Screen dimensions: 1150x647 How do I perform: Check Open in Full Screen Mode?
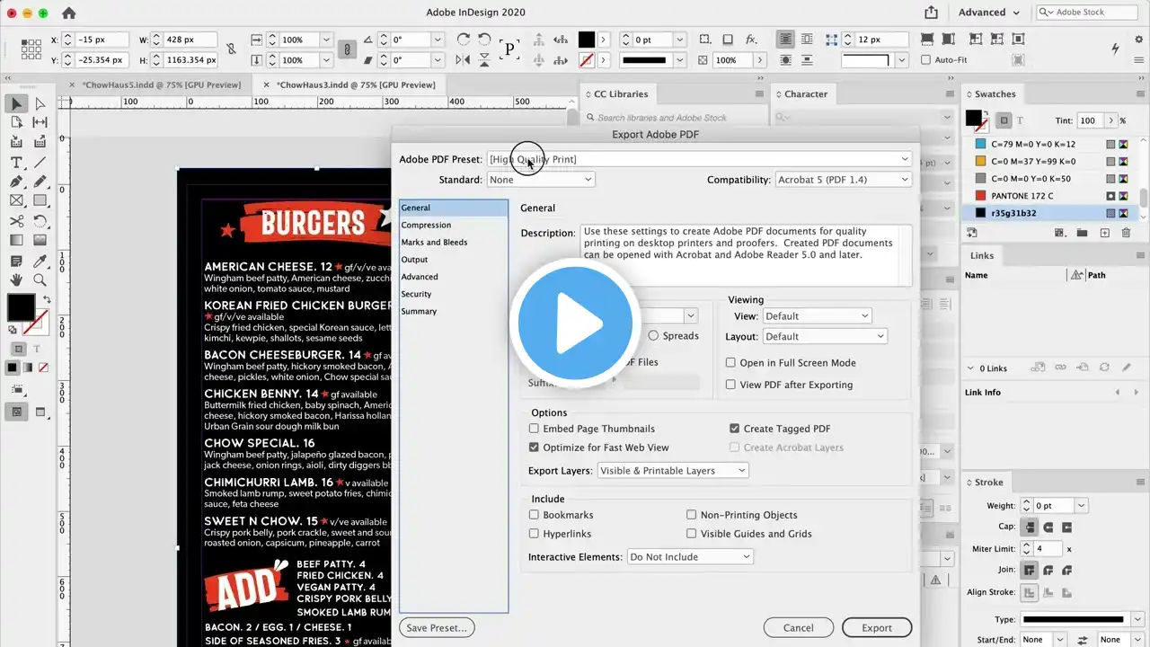731,363
